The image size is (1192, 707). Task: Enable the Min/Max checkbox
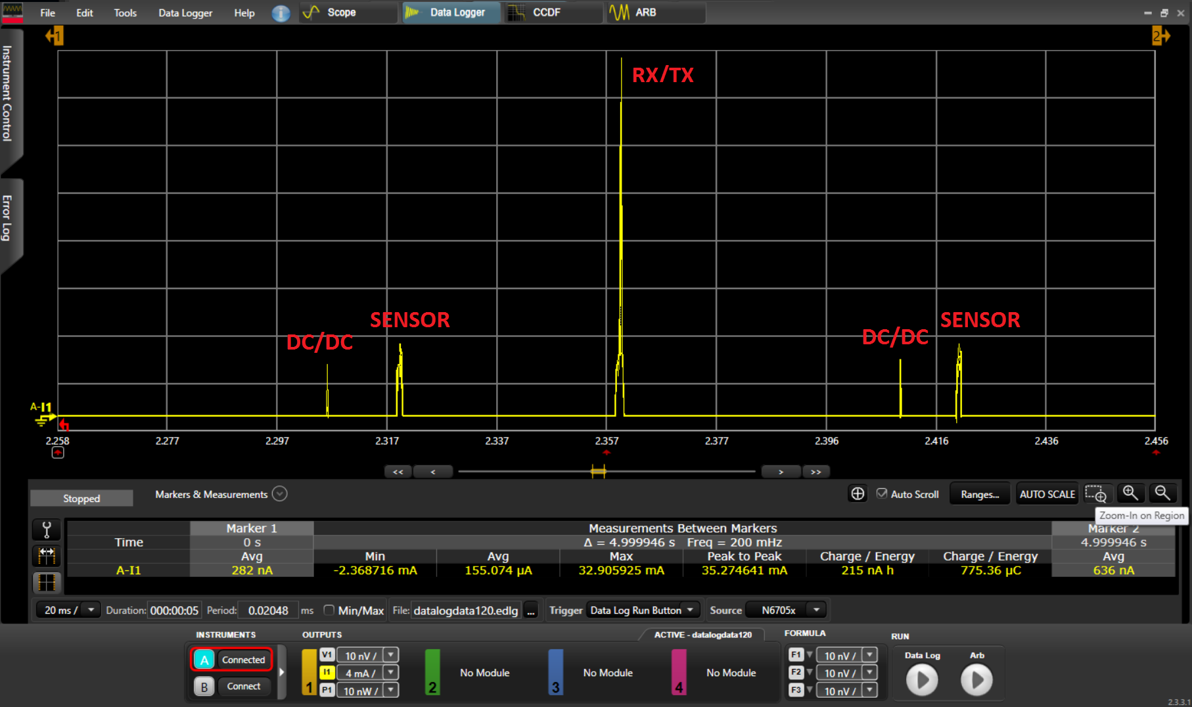pos(329,610)
